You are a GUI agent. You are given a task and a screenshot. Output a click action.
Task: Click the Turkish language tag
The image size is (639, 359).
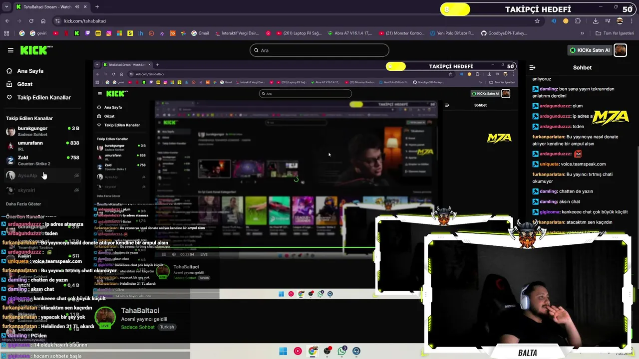click(167, 327)
